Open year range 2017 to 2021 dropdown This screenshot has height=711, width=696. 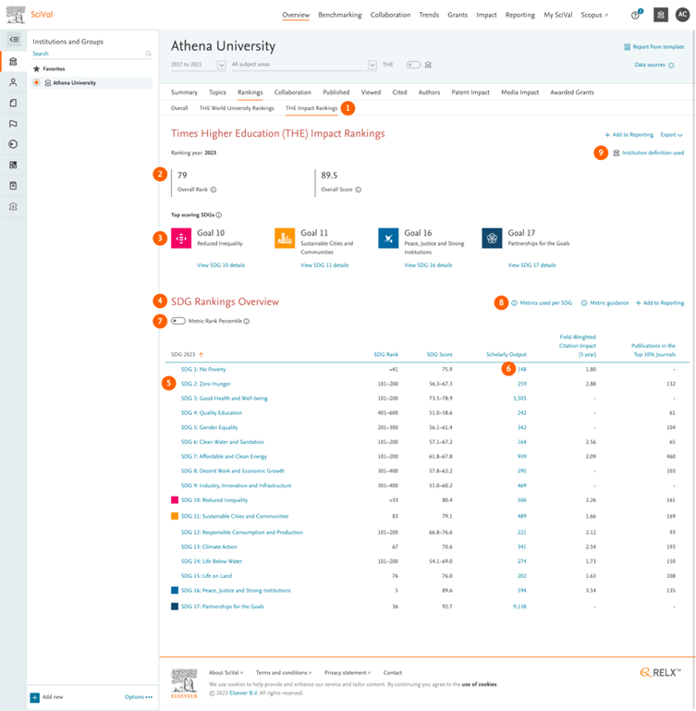[x=198, y=65]
